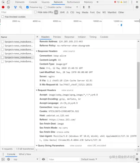Activate the inspect element picker
This screenshot has height=163, width=140.
click(3, 2)
